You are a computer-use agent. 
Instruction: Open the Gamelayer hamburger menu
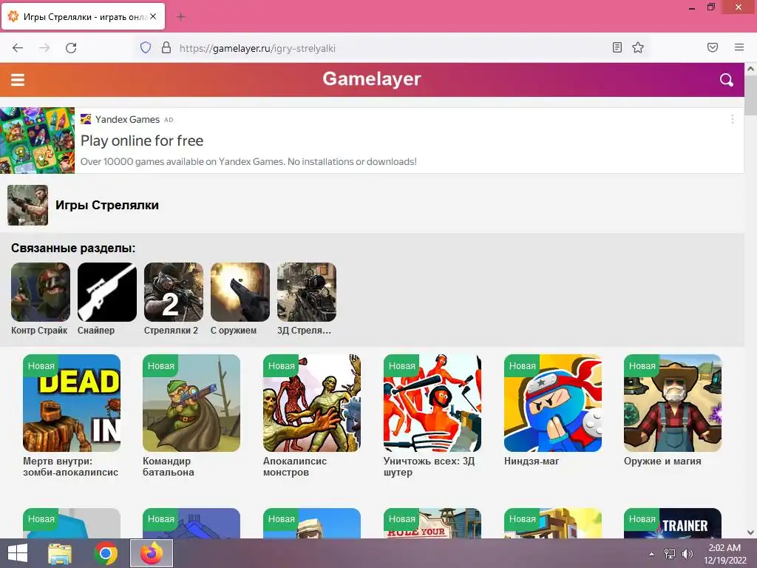pos(18,80)
